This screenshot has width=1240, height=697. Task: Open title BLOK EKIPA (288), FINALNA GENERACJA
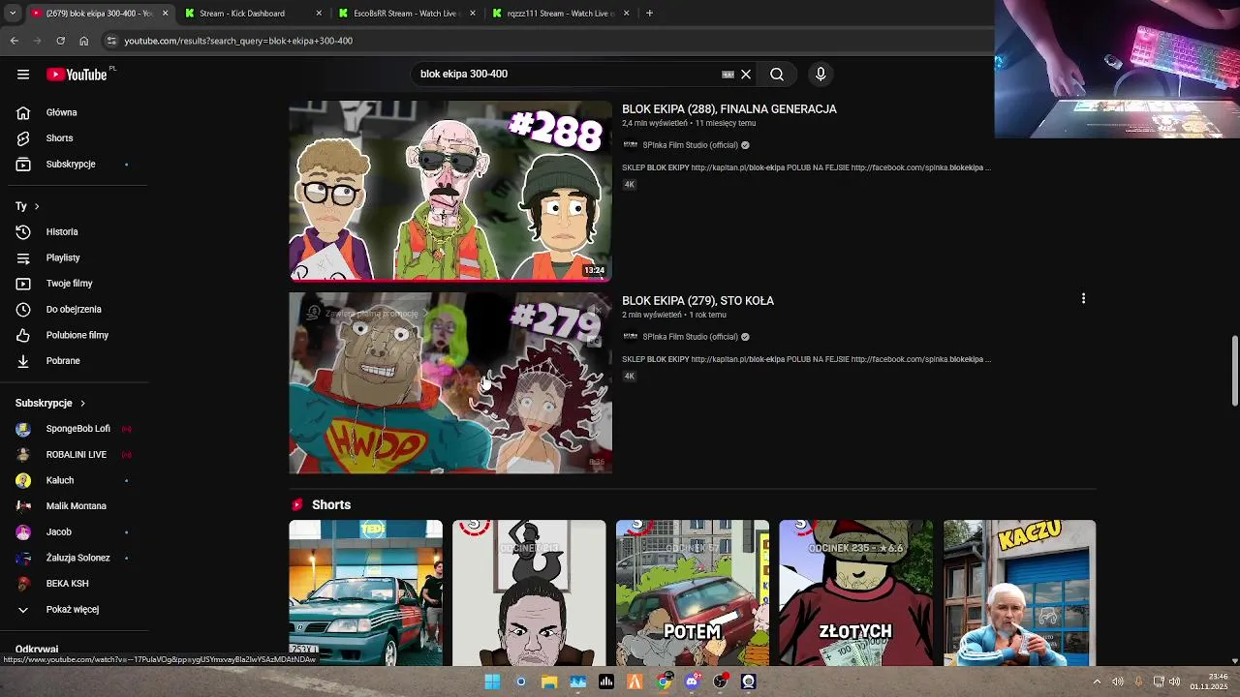(729, 109)
